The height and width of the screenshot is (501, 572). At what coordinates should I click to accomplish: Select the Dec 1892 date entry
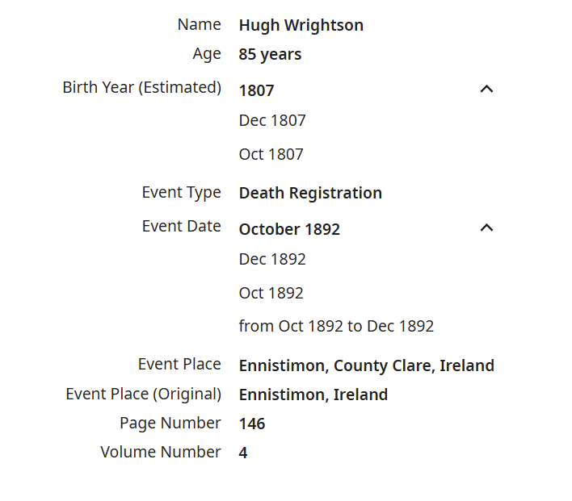point(272,260)
